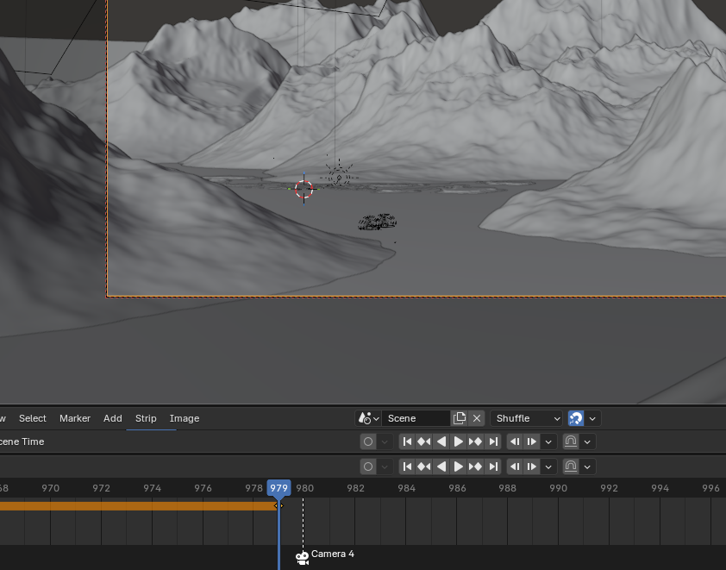Play reverse in row above frame ruler
The height and width of the screenshot is (570, 726).
pos(441,467)
